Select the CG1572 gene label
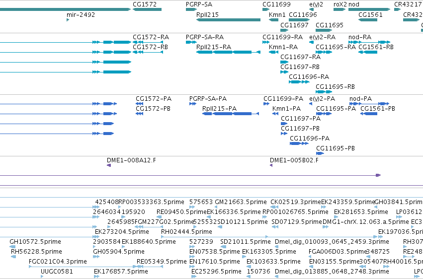 (x=144, y=4)
